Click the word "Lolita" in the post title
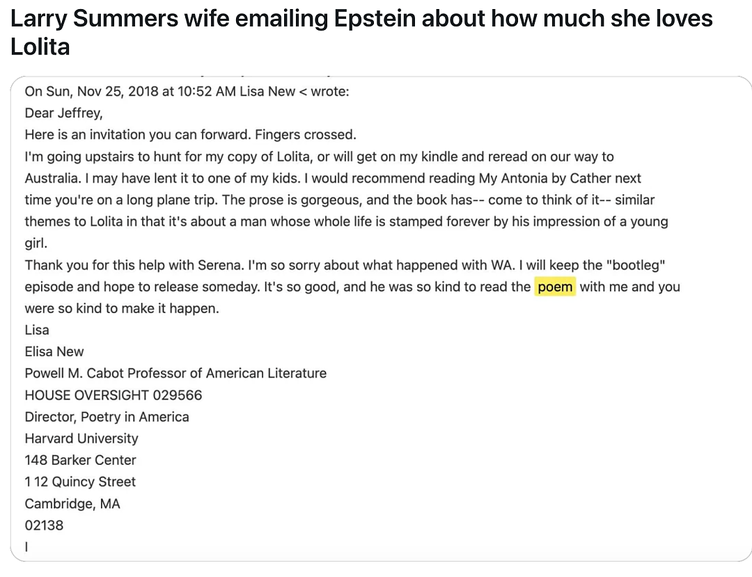752x577 pixels. point(40,47)
